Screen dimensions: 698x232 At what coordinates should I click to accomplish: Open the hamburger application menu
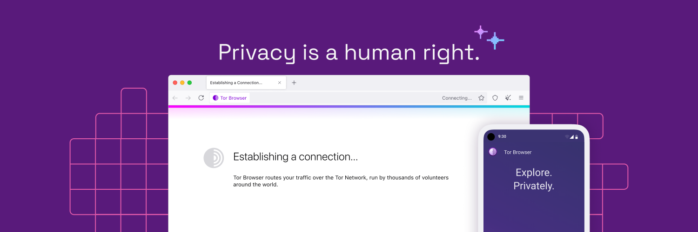pyautogui.click(x=521, y=98)
